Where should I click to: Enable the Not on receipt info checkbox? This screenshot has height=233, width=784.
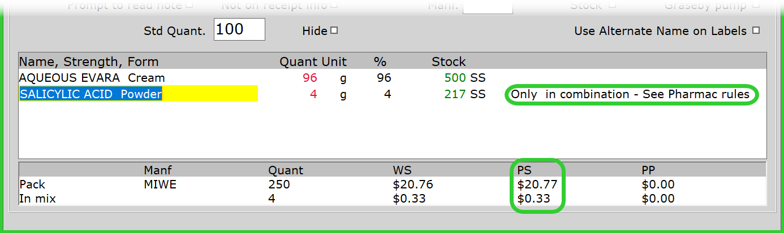(334, 6)
